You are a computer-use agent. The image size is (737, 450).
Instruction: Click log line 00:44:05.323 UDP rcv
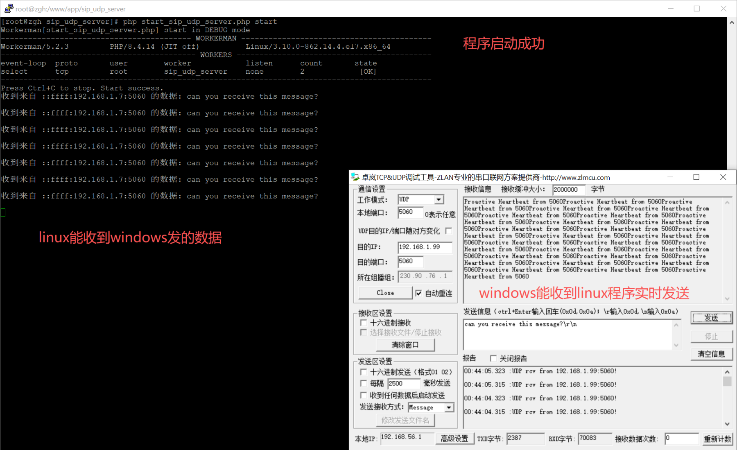(540, 371)
